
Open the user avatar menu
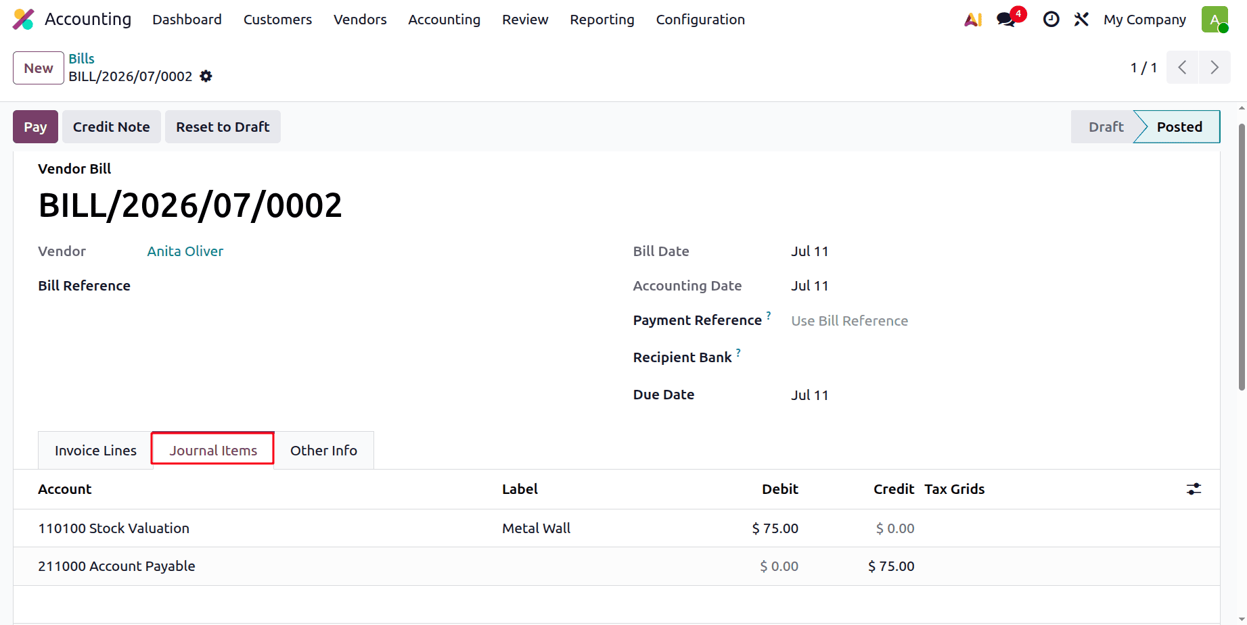point(1215,20)
